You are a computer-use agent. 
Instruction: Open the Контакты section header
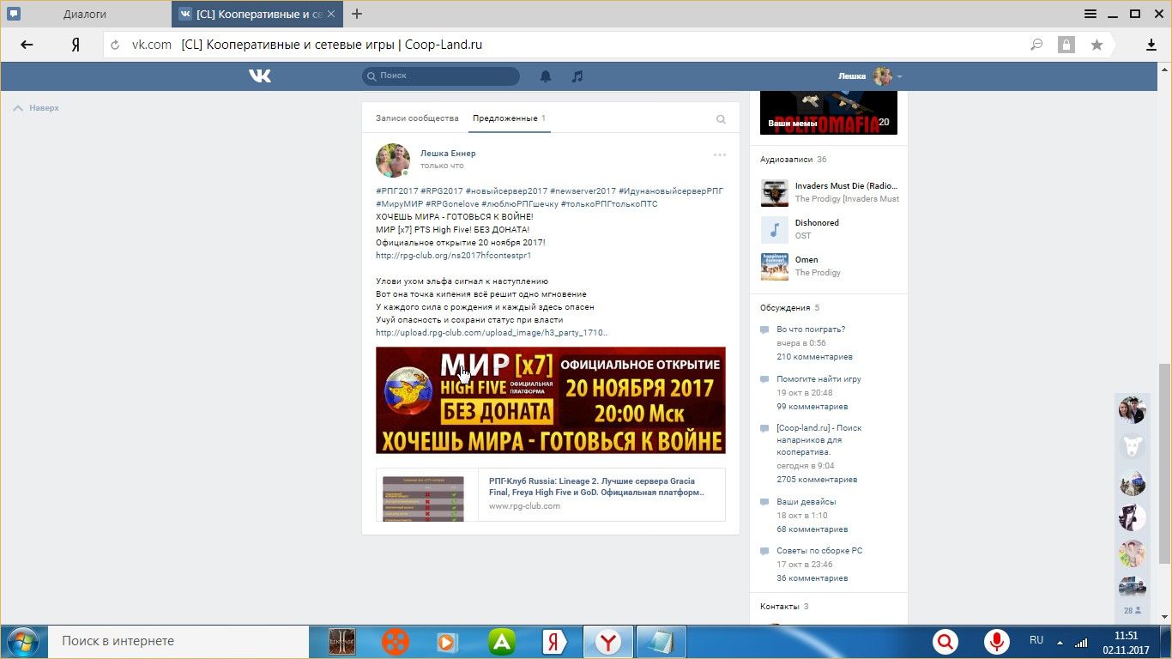(x=784, y=607)
